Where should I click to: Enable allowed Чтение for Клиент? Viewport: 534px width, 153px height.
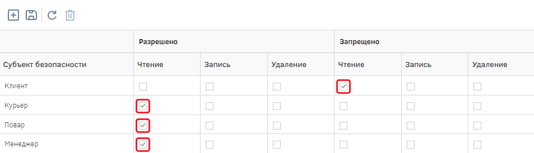click(143, 87)
